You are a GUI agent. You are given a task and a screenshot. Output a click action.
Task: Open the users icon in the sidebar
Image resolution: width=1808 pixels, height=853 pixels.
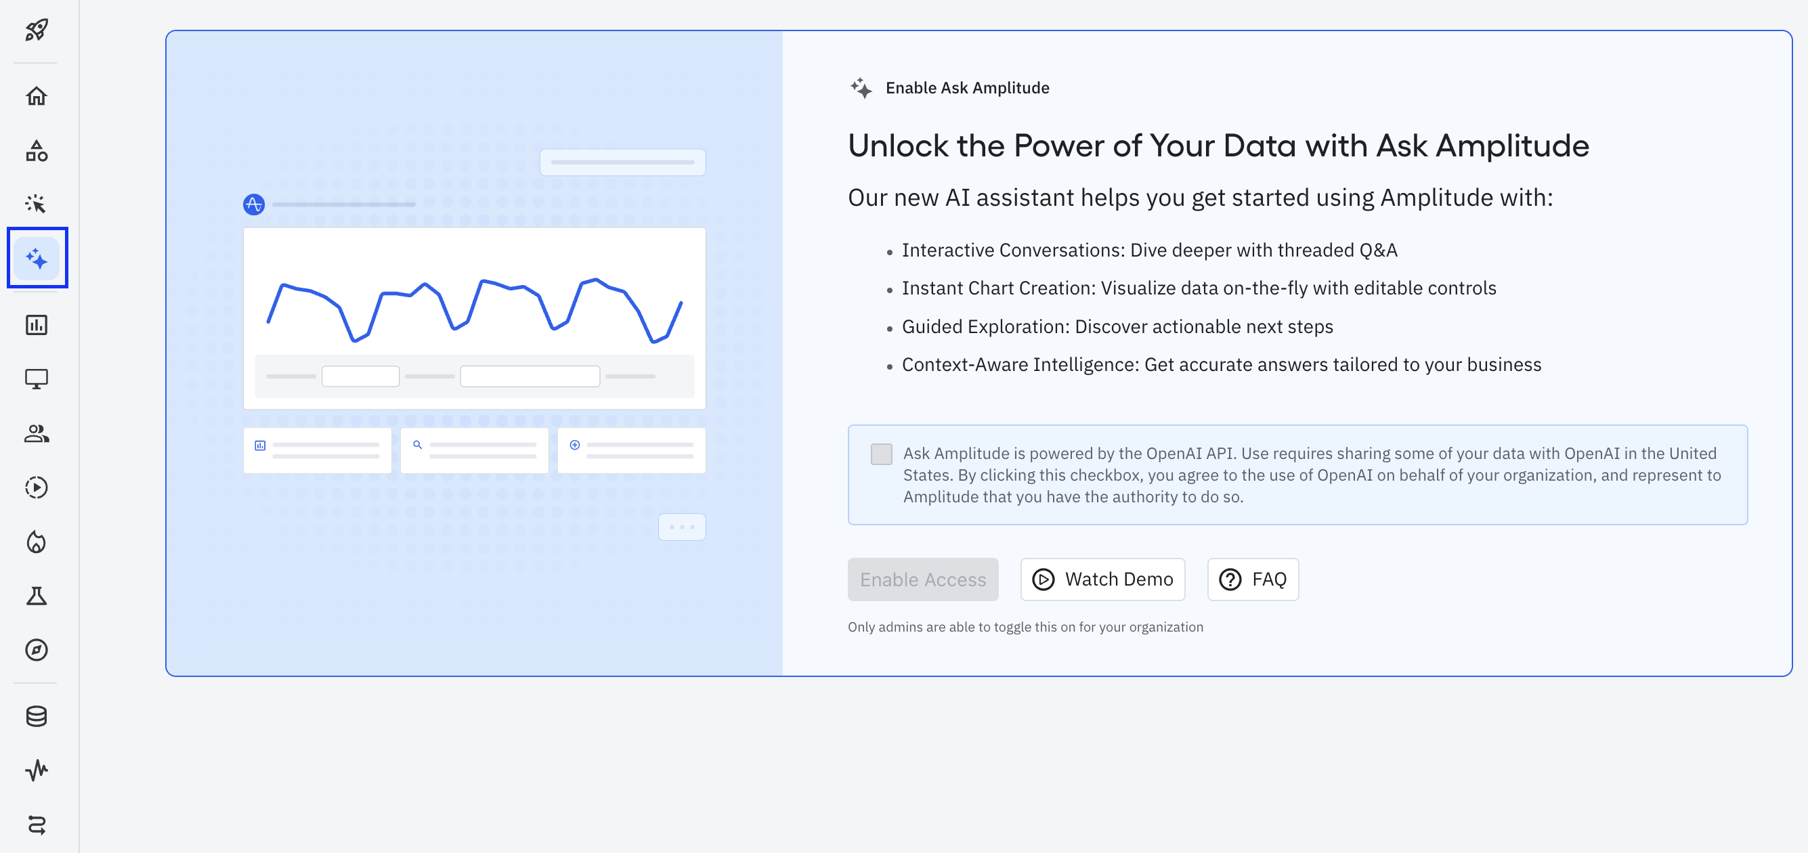[37, 433]
